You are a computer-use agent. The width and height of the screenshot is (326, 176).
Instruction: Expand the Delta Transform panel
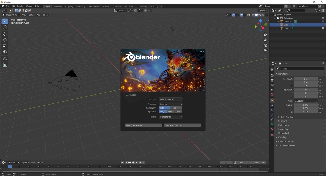point(287,117)
